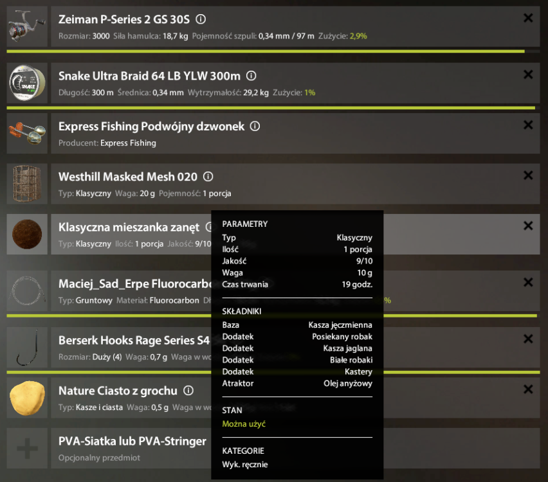Click the Express Fishing Podwójny dzwonek title
Viewport: 548px width, 482px height.
coord(151,127)
